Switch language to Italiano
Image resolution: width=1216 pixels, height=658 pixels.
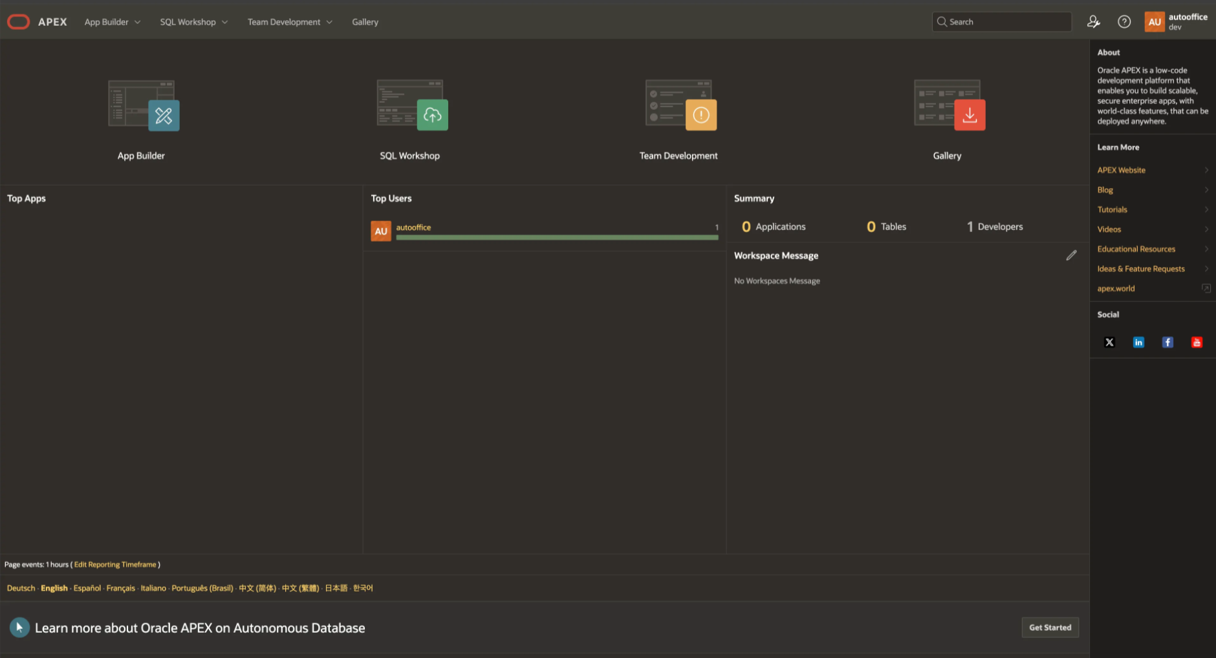coord(153,588)
